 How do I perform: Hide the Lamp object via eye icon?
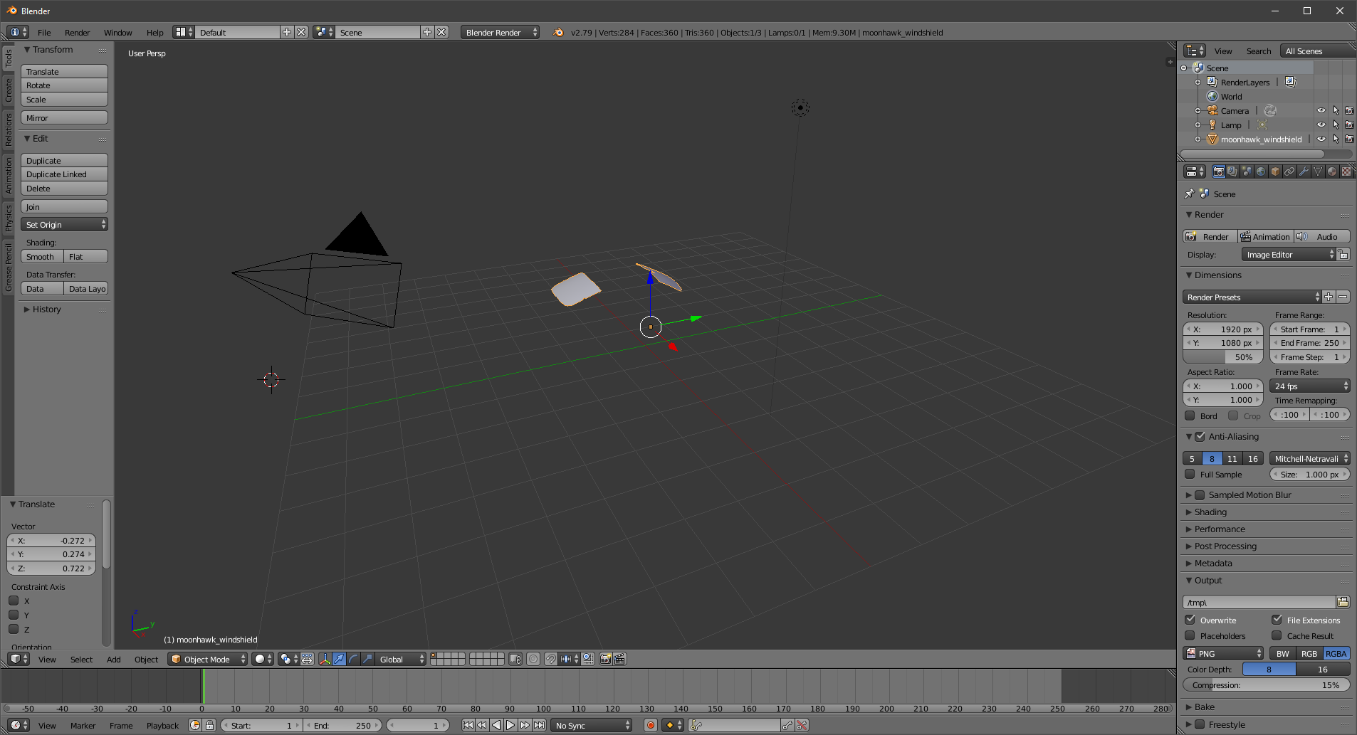(x=1321, y=125)
